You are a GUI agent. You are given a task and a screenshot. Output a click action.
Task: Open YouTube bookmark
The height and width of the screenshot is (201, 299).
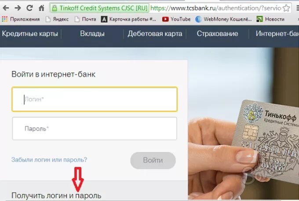176,19
